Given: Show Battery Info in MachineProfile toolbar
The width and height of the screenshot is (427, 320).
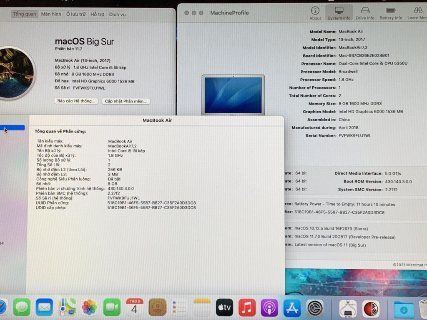Looking at the screenshot, I should [391, 13].
